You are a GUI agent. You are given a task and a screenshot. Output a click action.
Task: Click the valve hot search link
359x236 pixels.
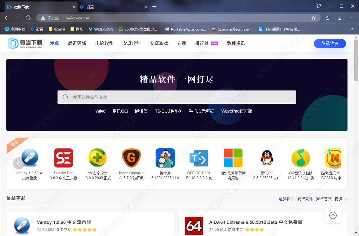pyautogui.click(x=100, y=111)
